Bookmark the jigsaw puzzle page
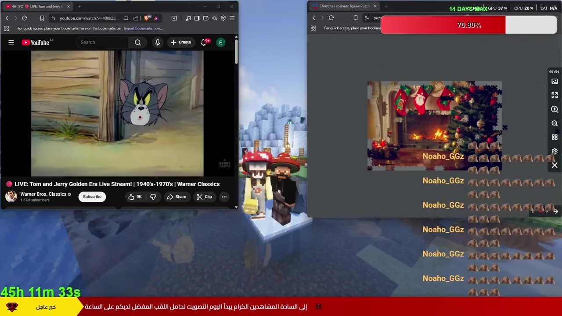 tap(355, 18)
